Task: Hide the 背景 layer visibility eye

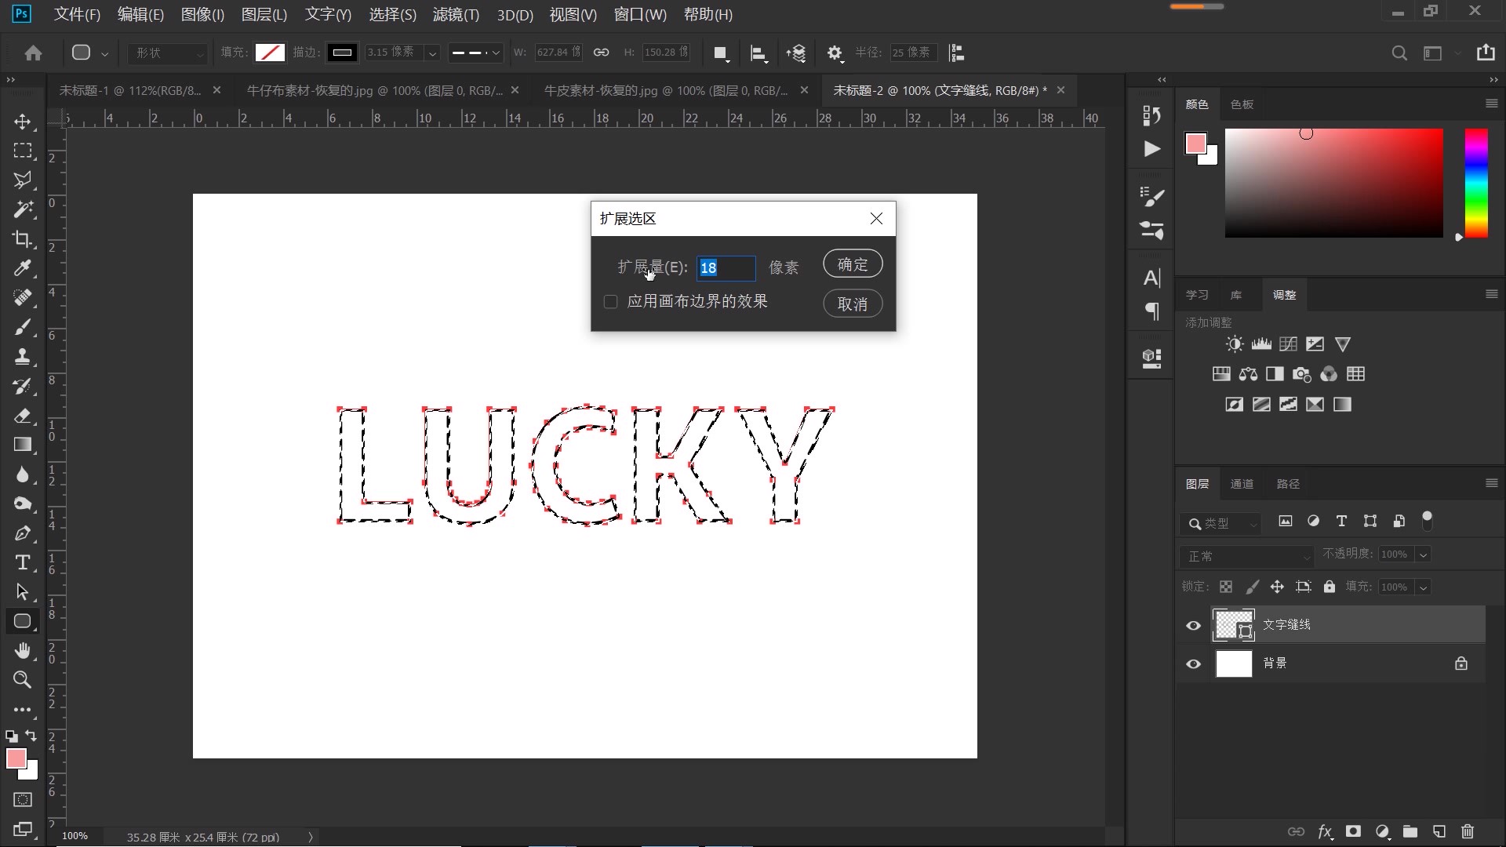Action: click(x=1193, y=663)
